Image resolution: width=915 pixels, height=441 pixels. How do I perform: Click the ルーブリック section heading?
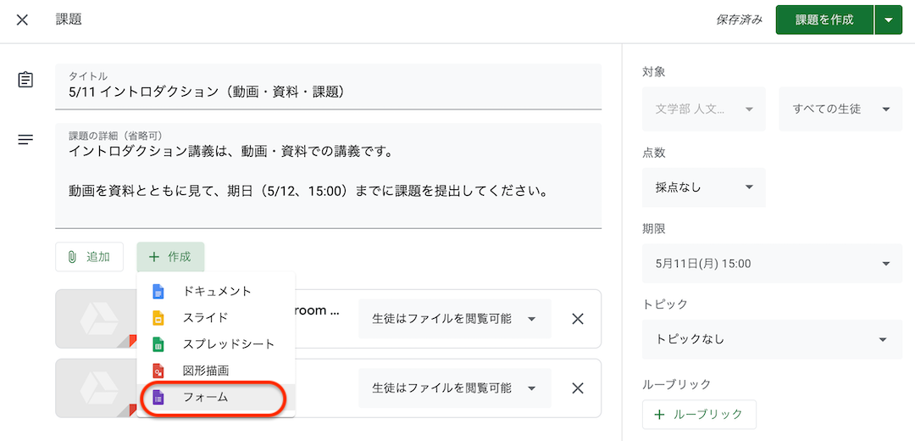(x=676, y=384)
